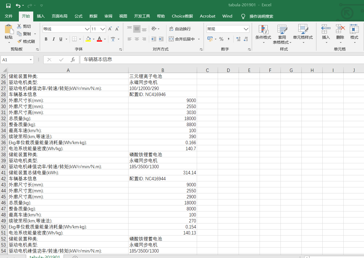Toggle italic formatting
The width and height of the screenshot is (364, 258).
[53, 39]
